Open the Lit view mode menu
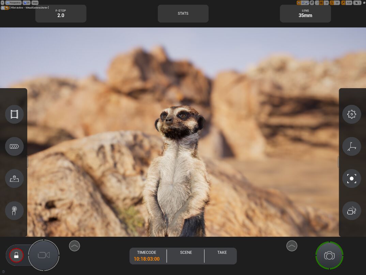This screenshot has height=275, width=366. click(x=27, y=3)
